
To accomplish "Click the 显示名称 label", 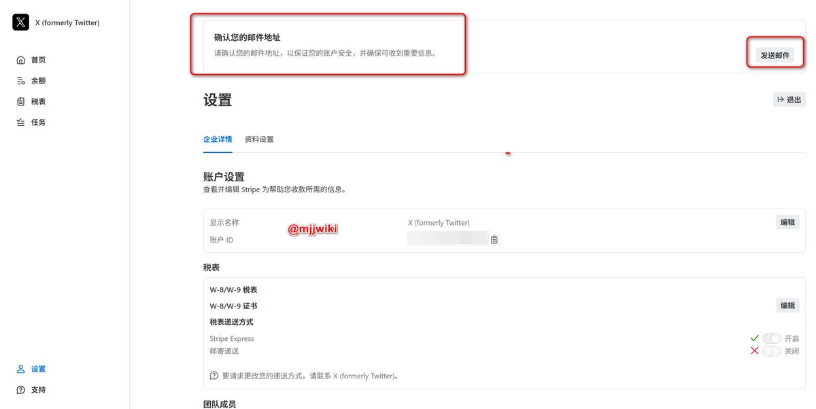I will pos(224,223).
